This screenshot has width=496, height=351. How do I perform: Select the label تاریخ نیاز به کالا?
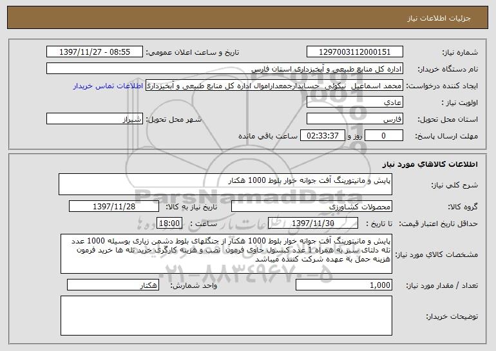click(191, 207)
